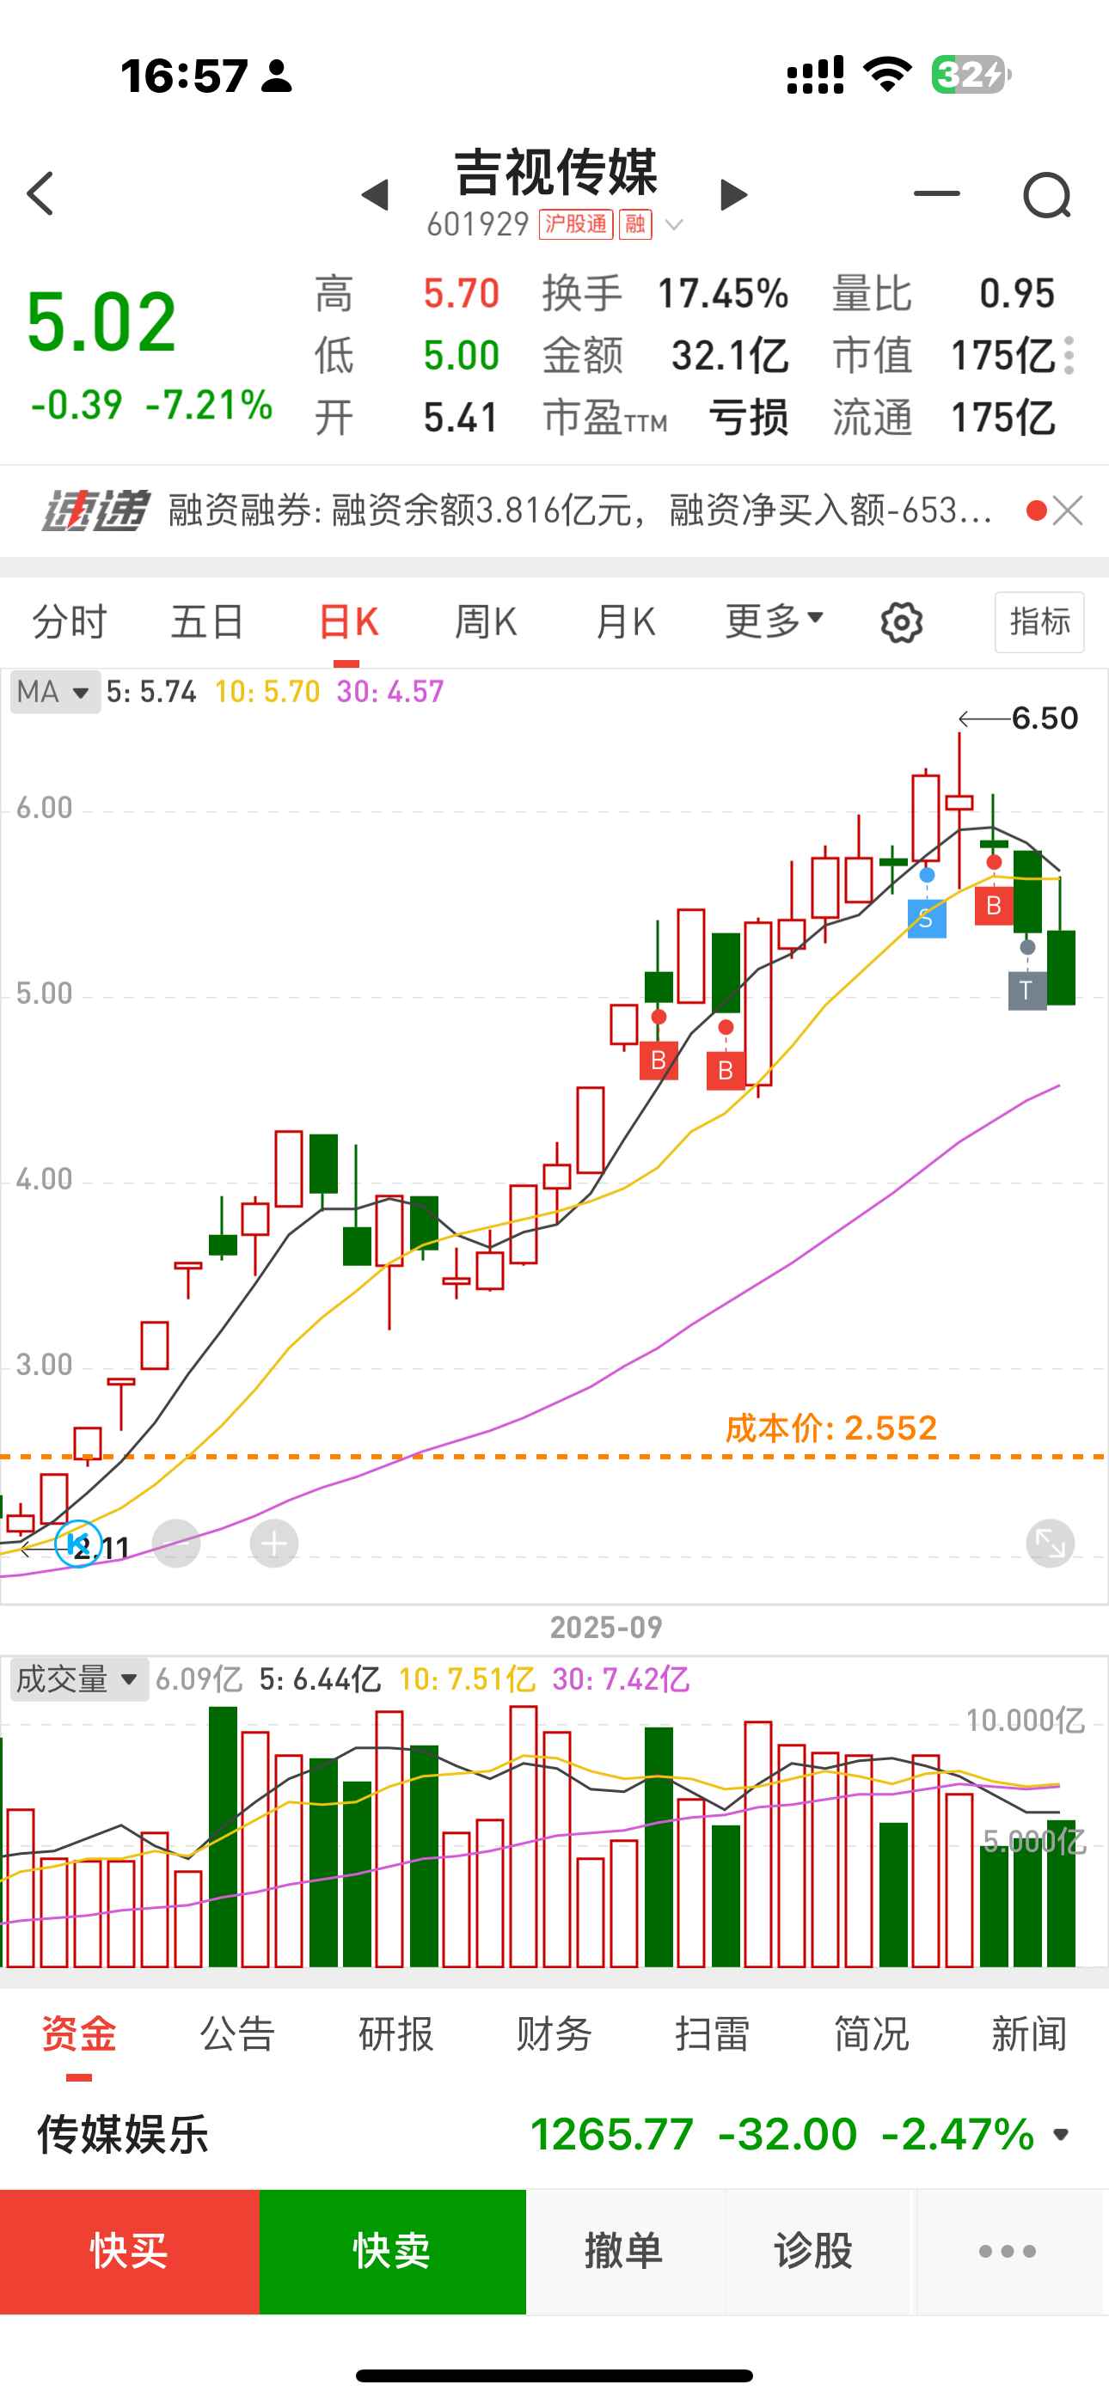Tap the back arrow icon

(40, 194)
